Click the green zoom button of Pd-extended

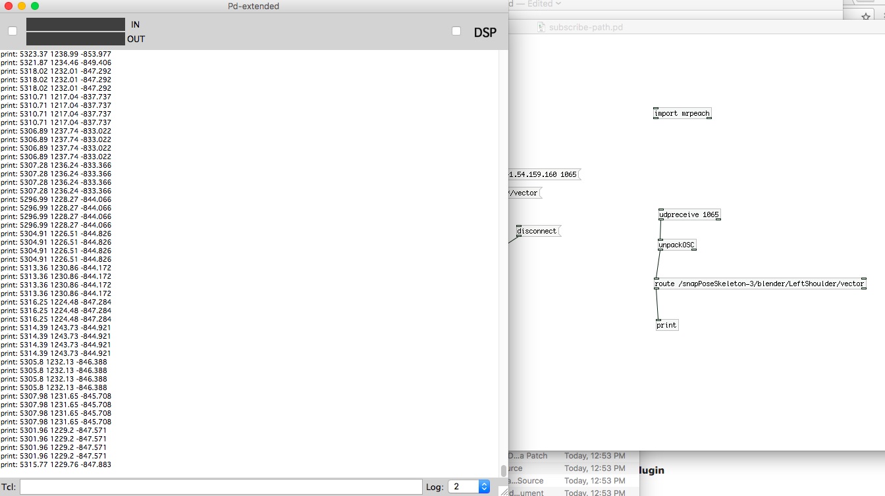pyautogui.click(x=35, y=6)
